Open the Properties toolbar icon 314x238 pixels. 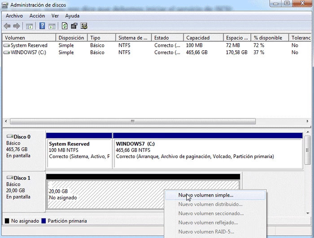click(74, 26)
